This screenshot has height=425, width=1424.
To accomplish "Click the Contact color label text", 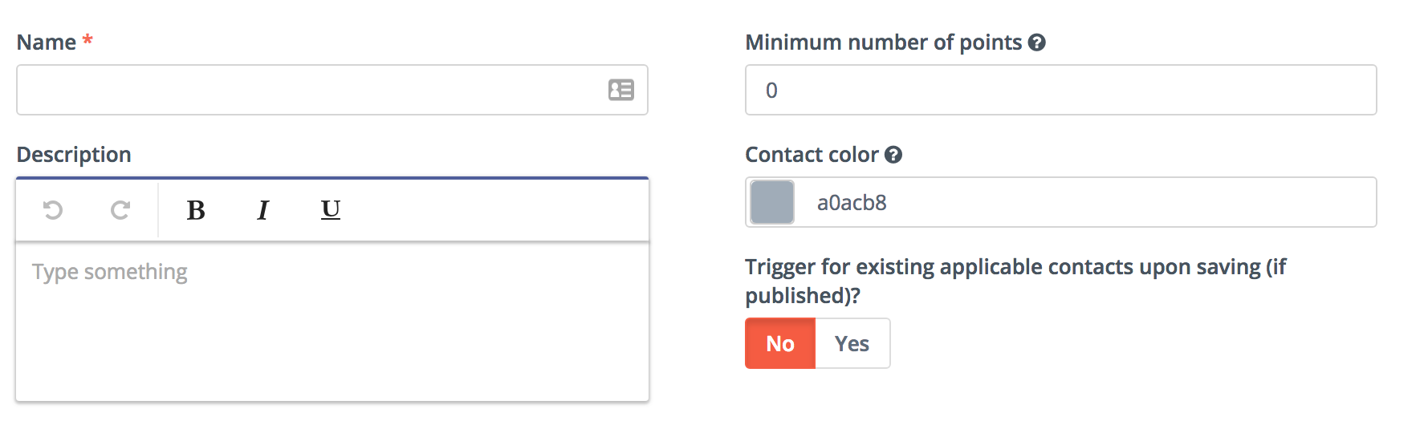I will [812, 155].
